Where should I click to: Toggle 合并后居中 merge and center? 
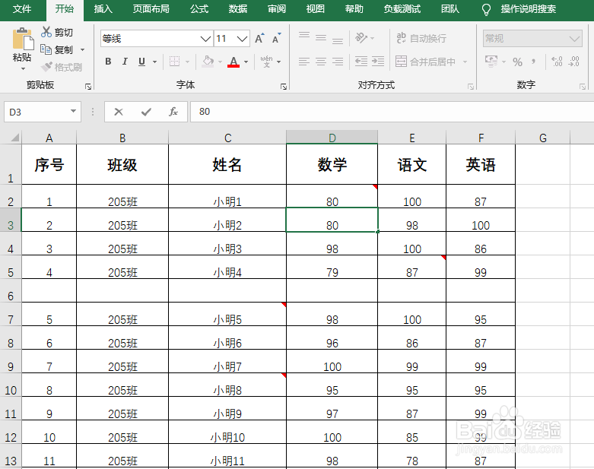click(x=425, y=62)
